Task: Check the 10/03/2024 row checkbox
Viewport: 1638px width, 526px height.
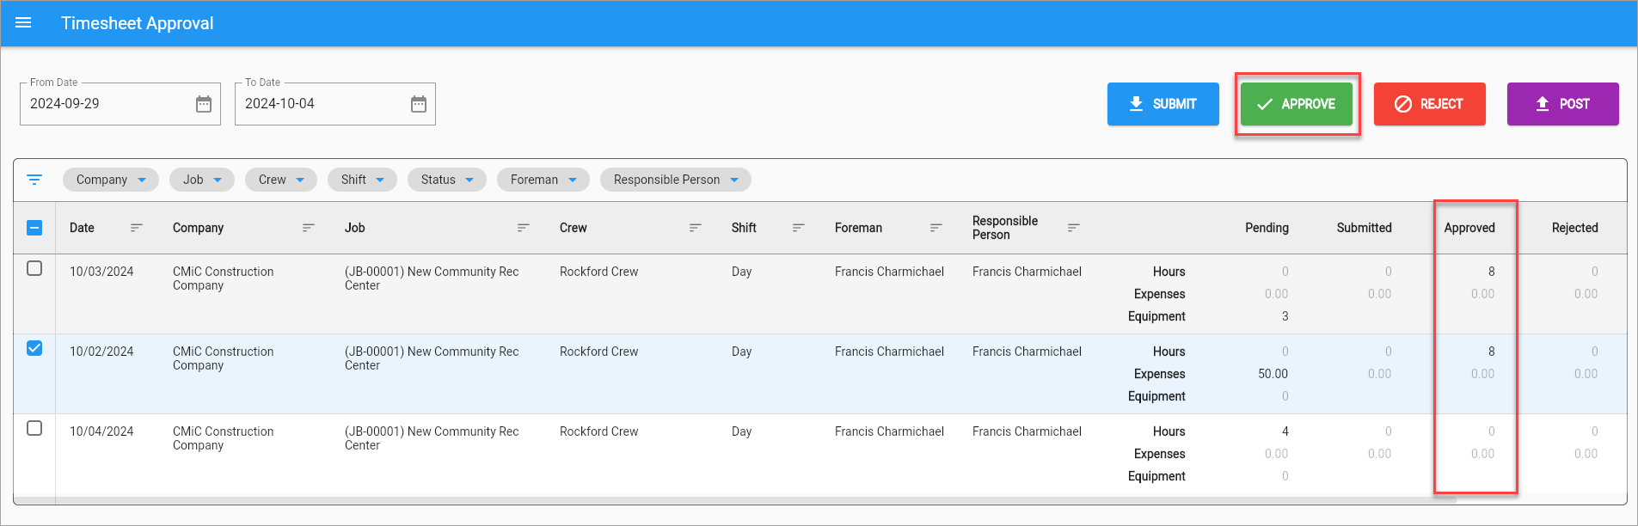Action: pos(34,268)
